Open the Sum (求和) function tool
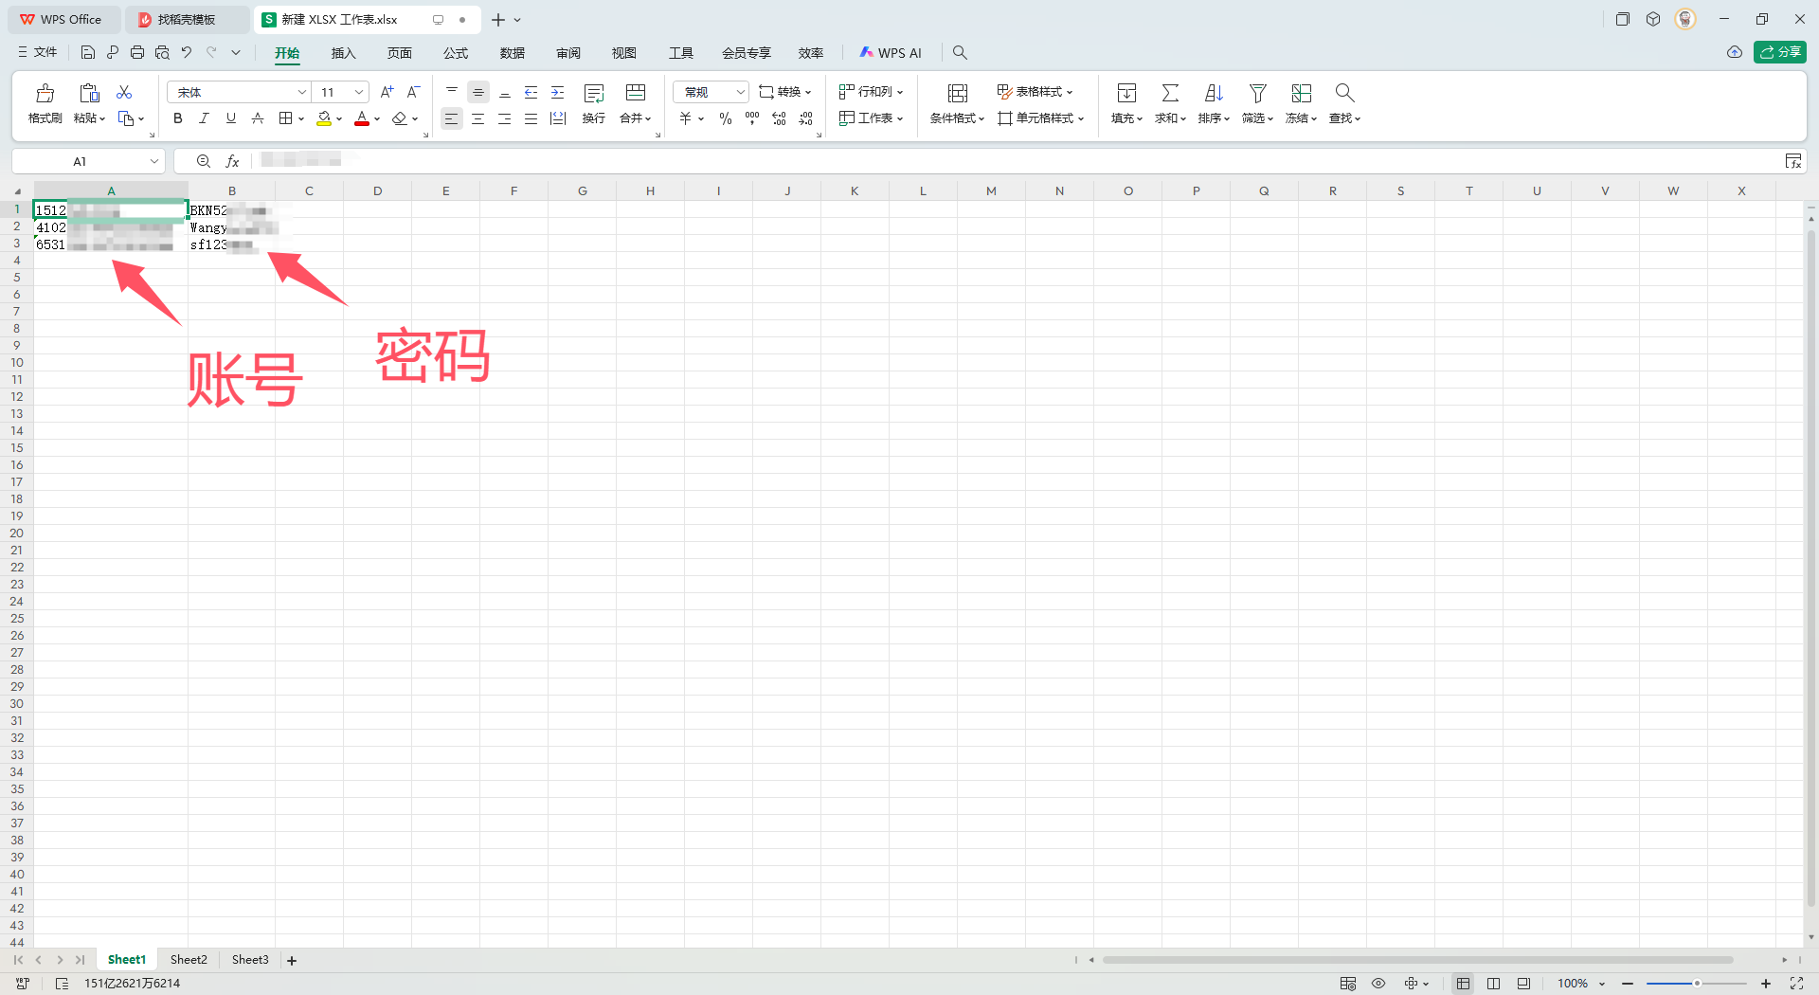 1170,94
